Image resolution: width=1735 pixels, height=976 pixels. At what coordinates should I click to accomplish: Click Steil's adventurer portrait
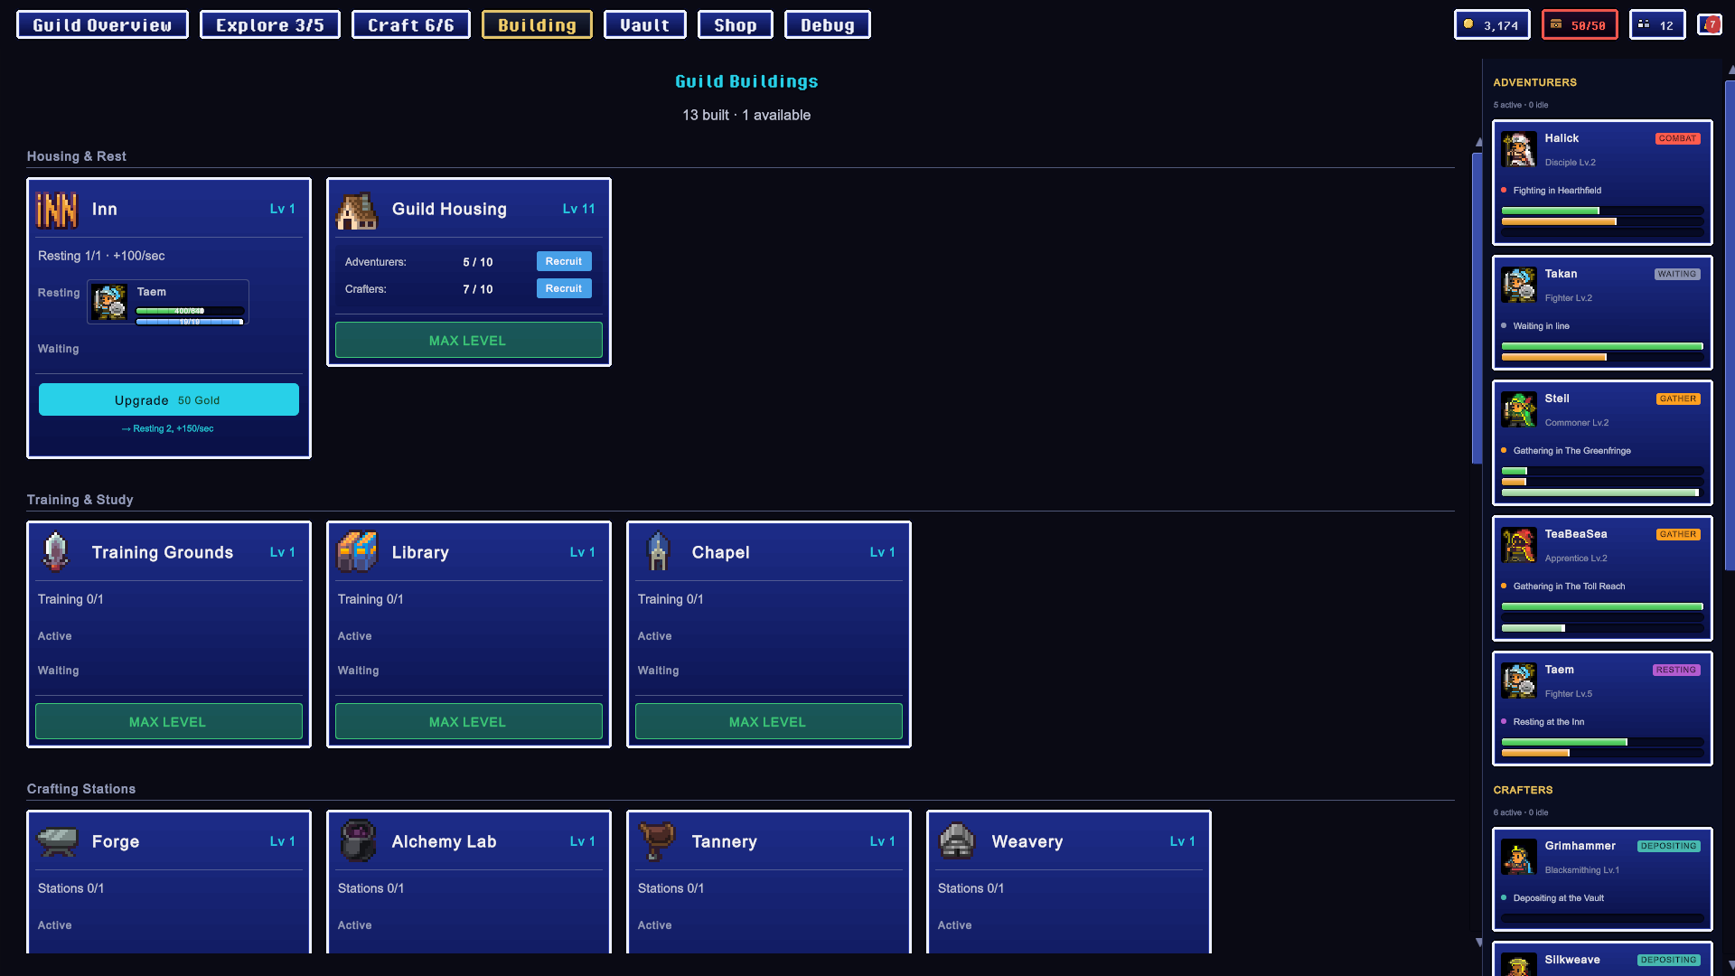(1519, 409)
